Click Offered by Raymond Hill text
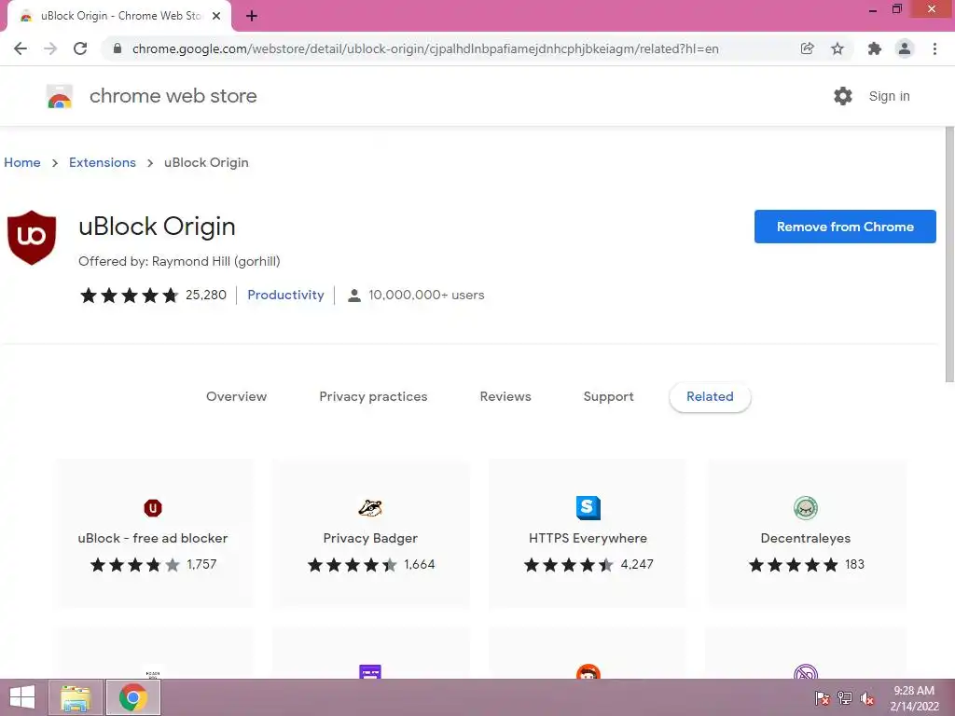The image size is (955, 716). [179, 261]
